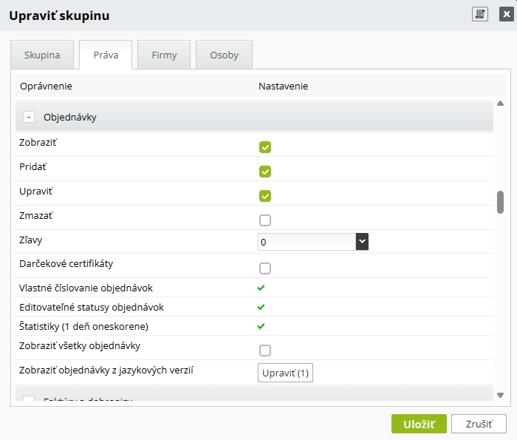Screen dimensions: 517x440
Task: Expand the partially visible section below Objednávky
Action: pos(29,400)
